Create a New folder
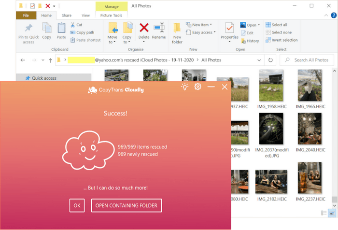 (177, 33)
